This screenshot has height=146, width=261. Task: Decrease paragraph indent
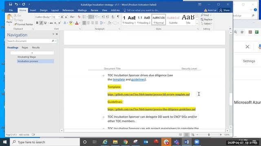tap(103, 17)
